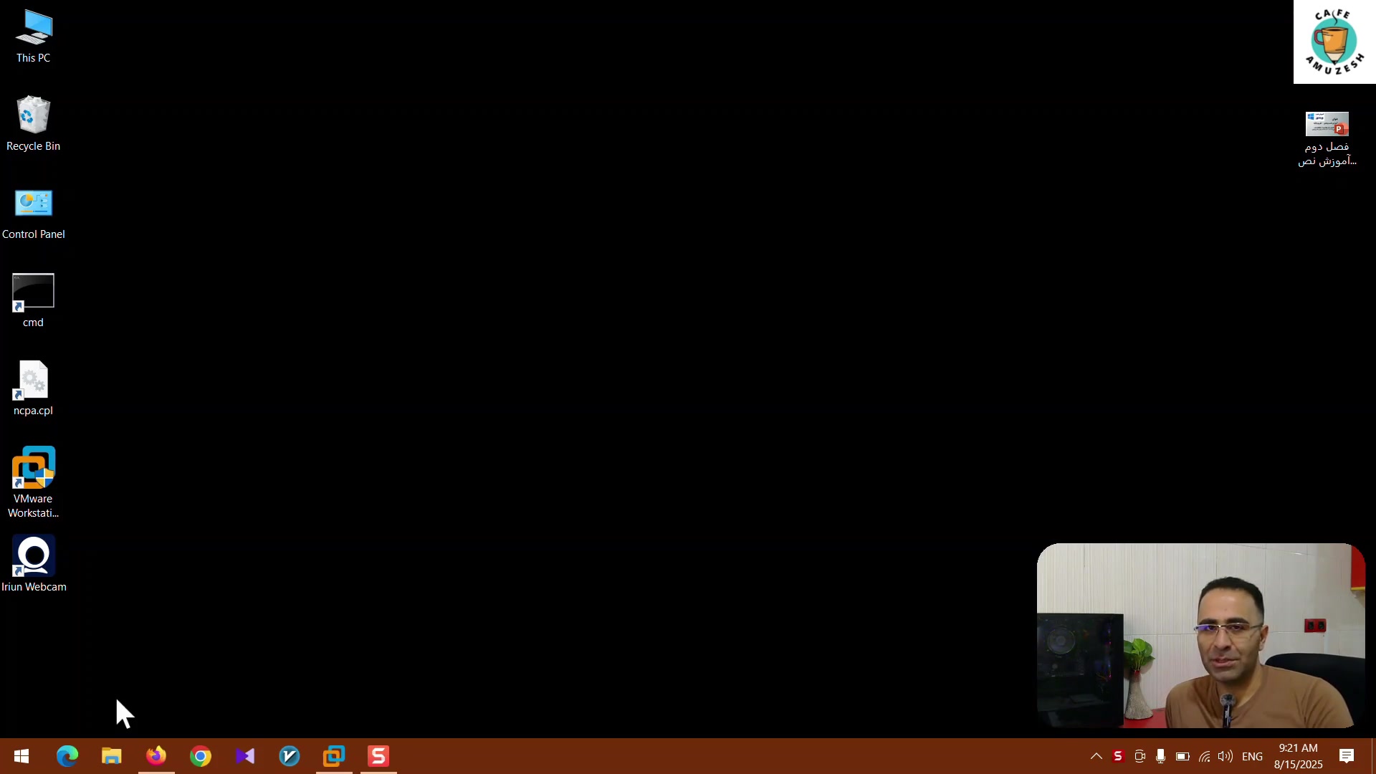This screenshot has width=1376, height=774.
Task: Select the ncpa.cpl shortcut
Action: (33, 381)
